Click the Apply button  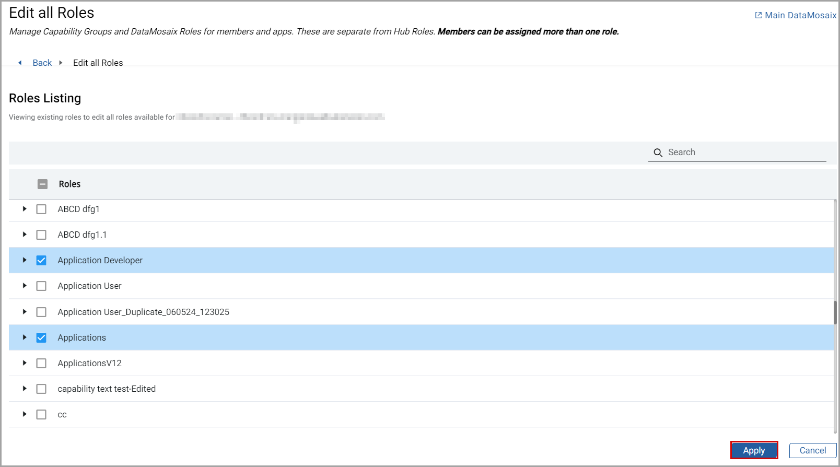tap(754, 450)
